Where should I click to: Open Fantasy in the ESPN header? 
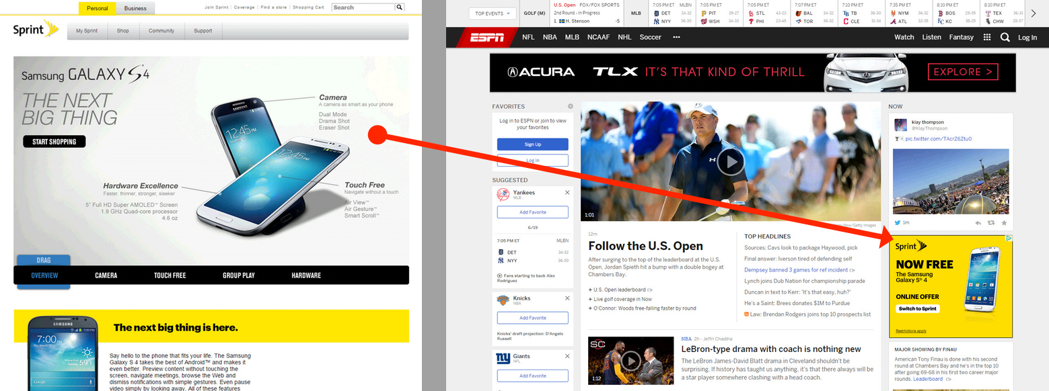(x=962, y=38)
